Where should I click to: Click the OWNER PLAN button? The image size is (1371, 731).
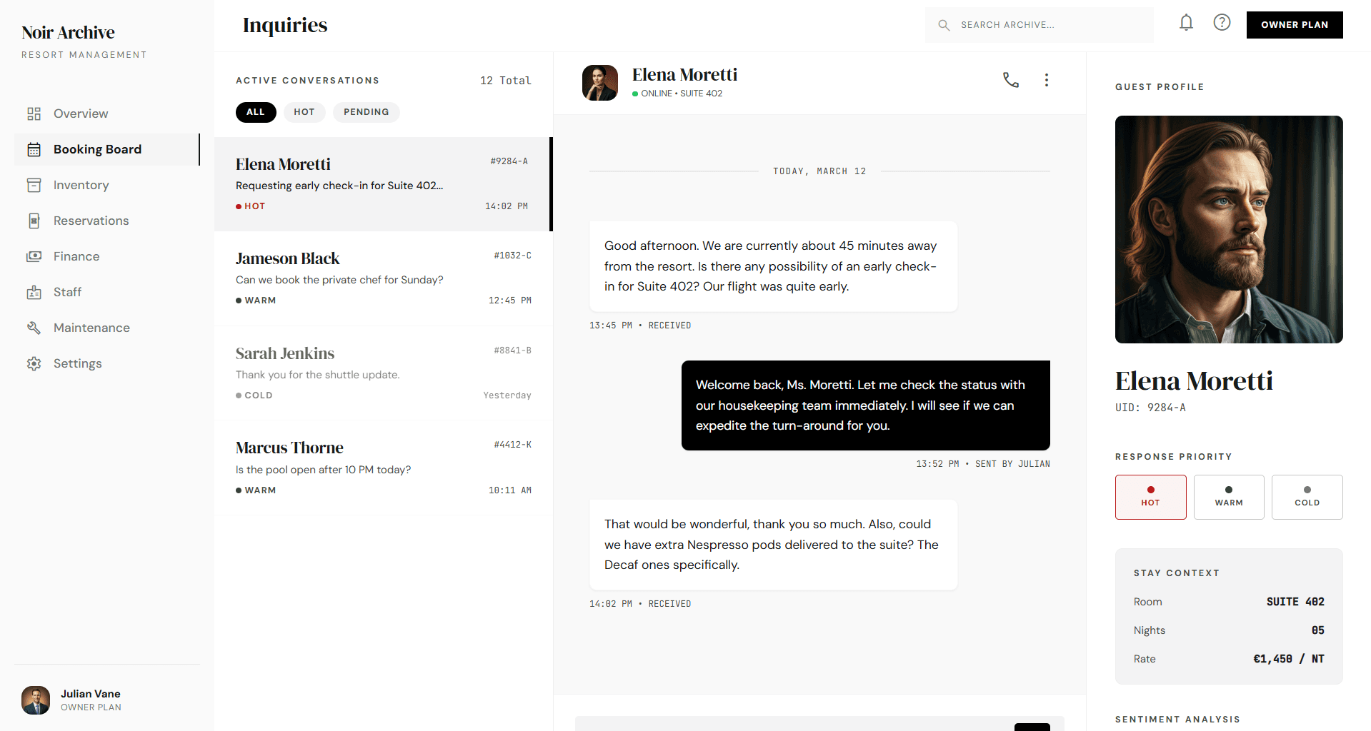tap(1294, 24)
